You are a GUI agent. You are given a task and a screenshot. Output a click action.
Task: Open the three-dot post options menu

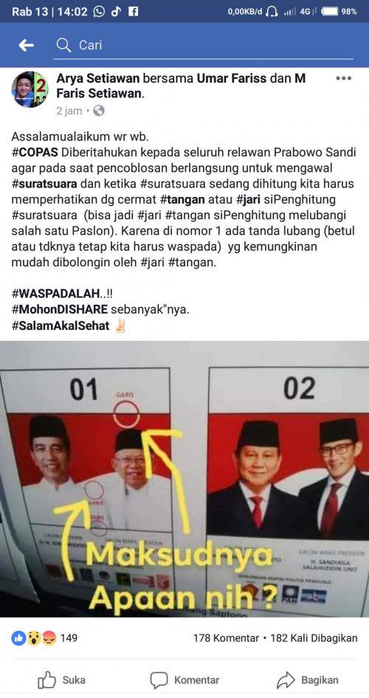click(344, 78)
